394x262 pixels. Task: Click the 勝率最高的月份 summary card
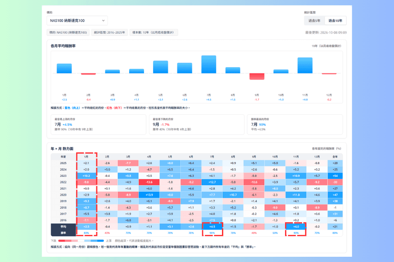(295, 124)
